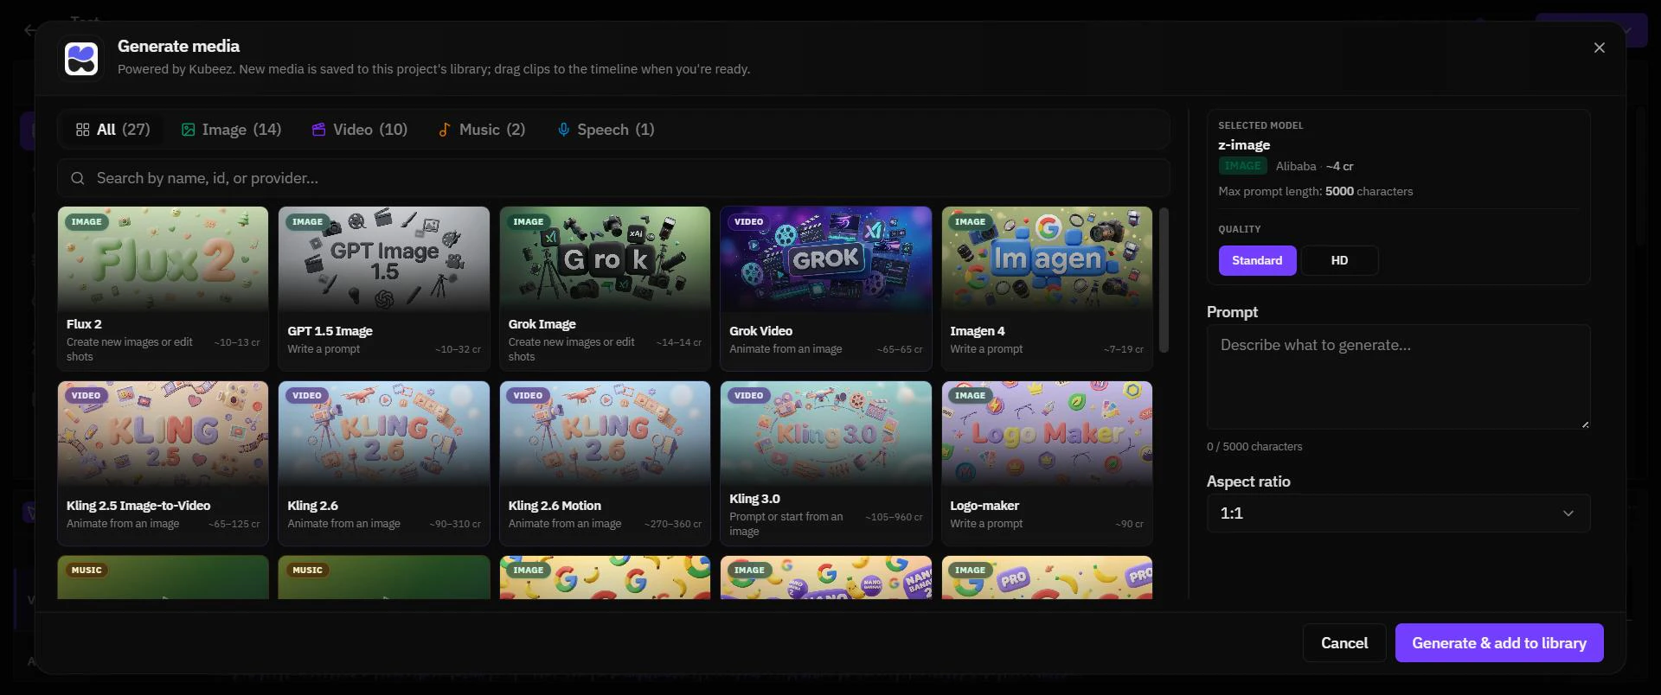1661x695 pixels.
Task: Click the IMAGE badge on Flux 2 card
Action: point(87,222)
